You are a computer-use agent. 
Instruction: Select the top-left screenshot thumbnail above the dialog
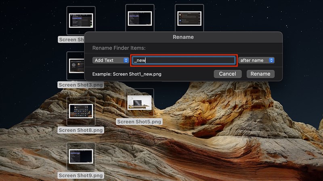(81, 20)
